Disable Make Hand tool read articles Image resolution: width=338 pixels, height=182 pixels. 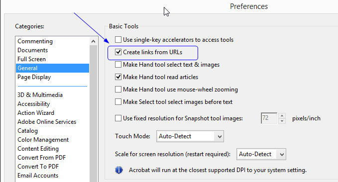[118, 77]
